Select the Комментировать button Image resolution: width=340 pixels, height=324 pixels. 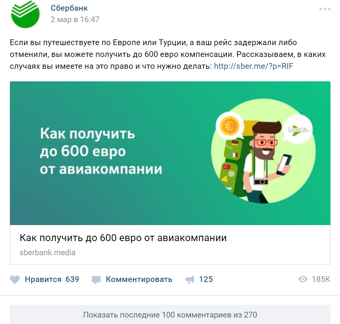click(139, 279)
